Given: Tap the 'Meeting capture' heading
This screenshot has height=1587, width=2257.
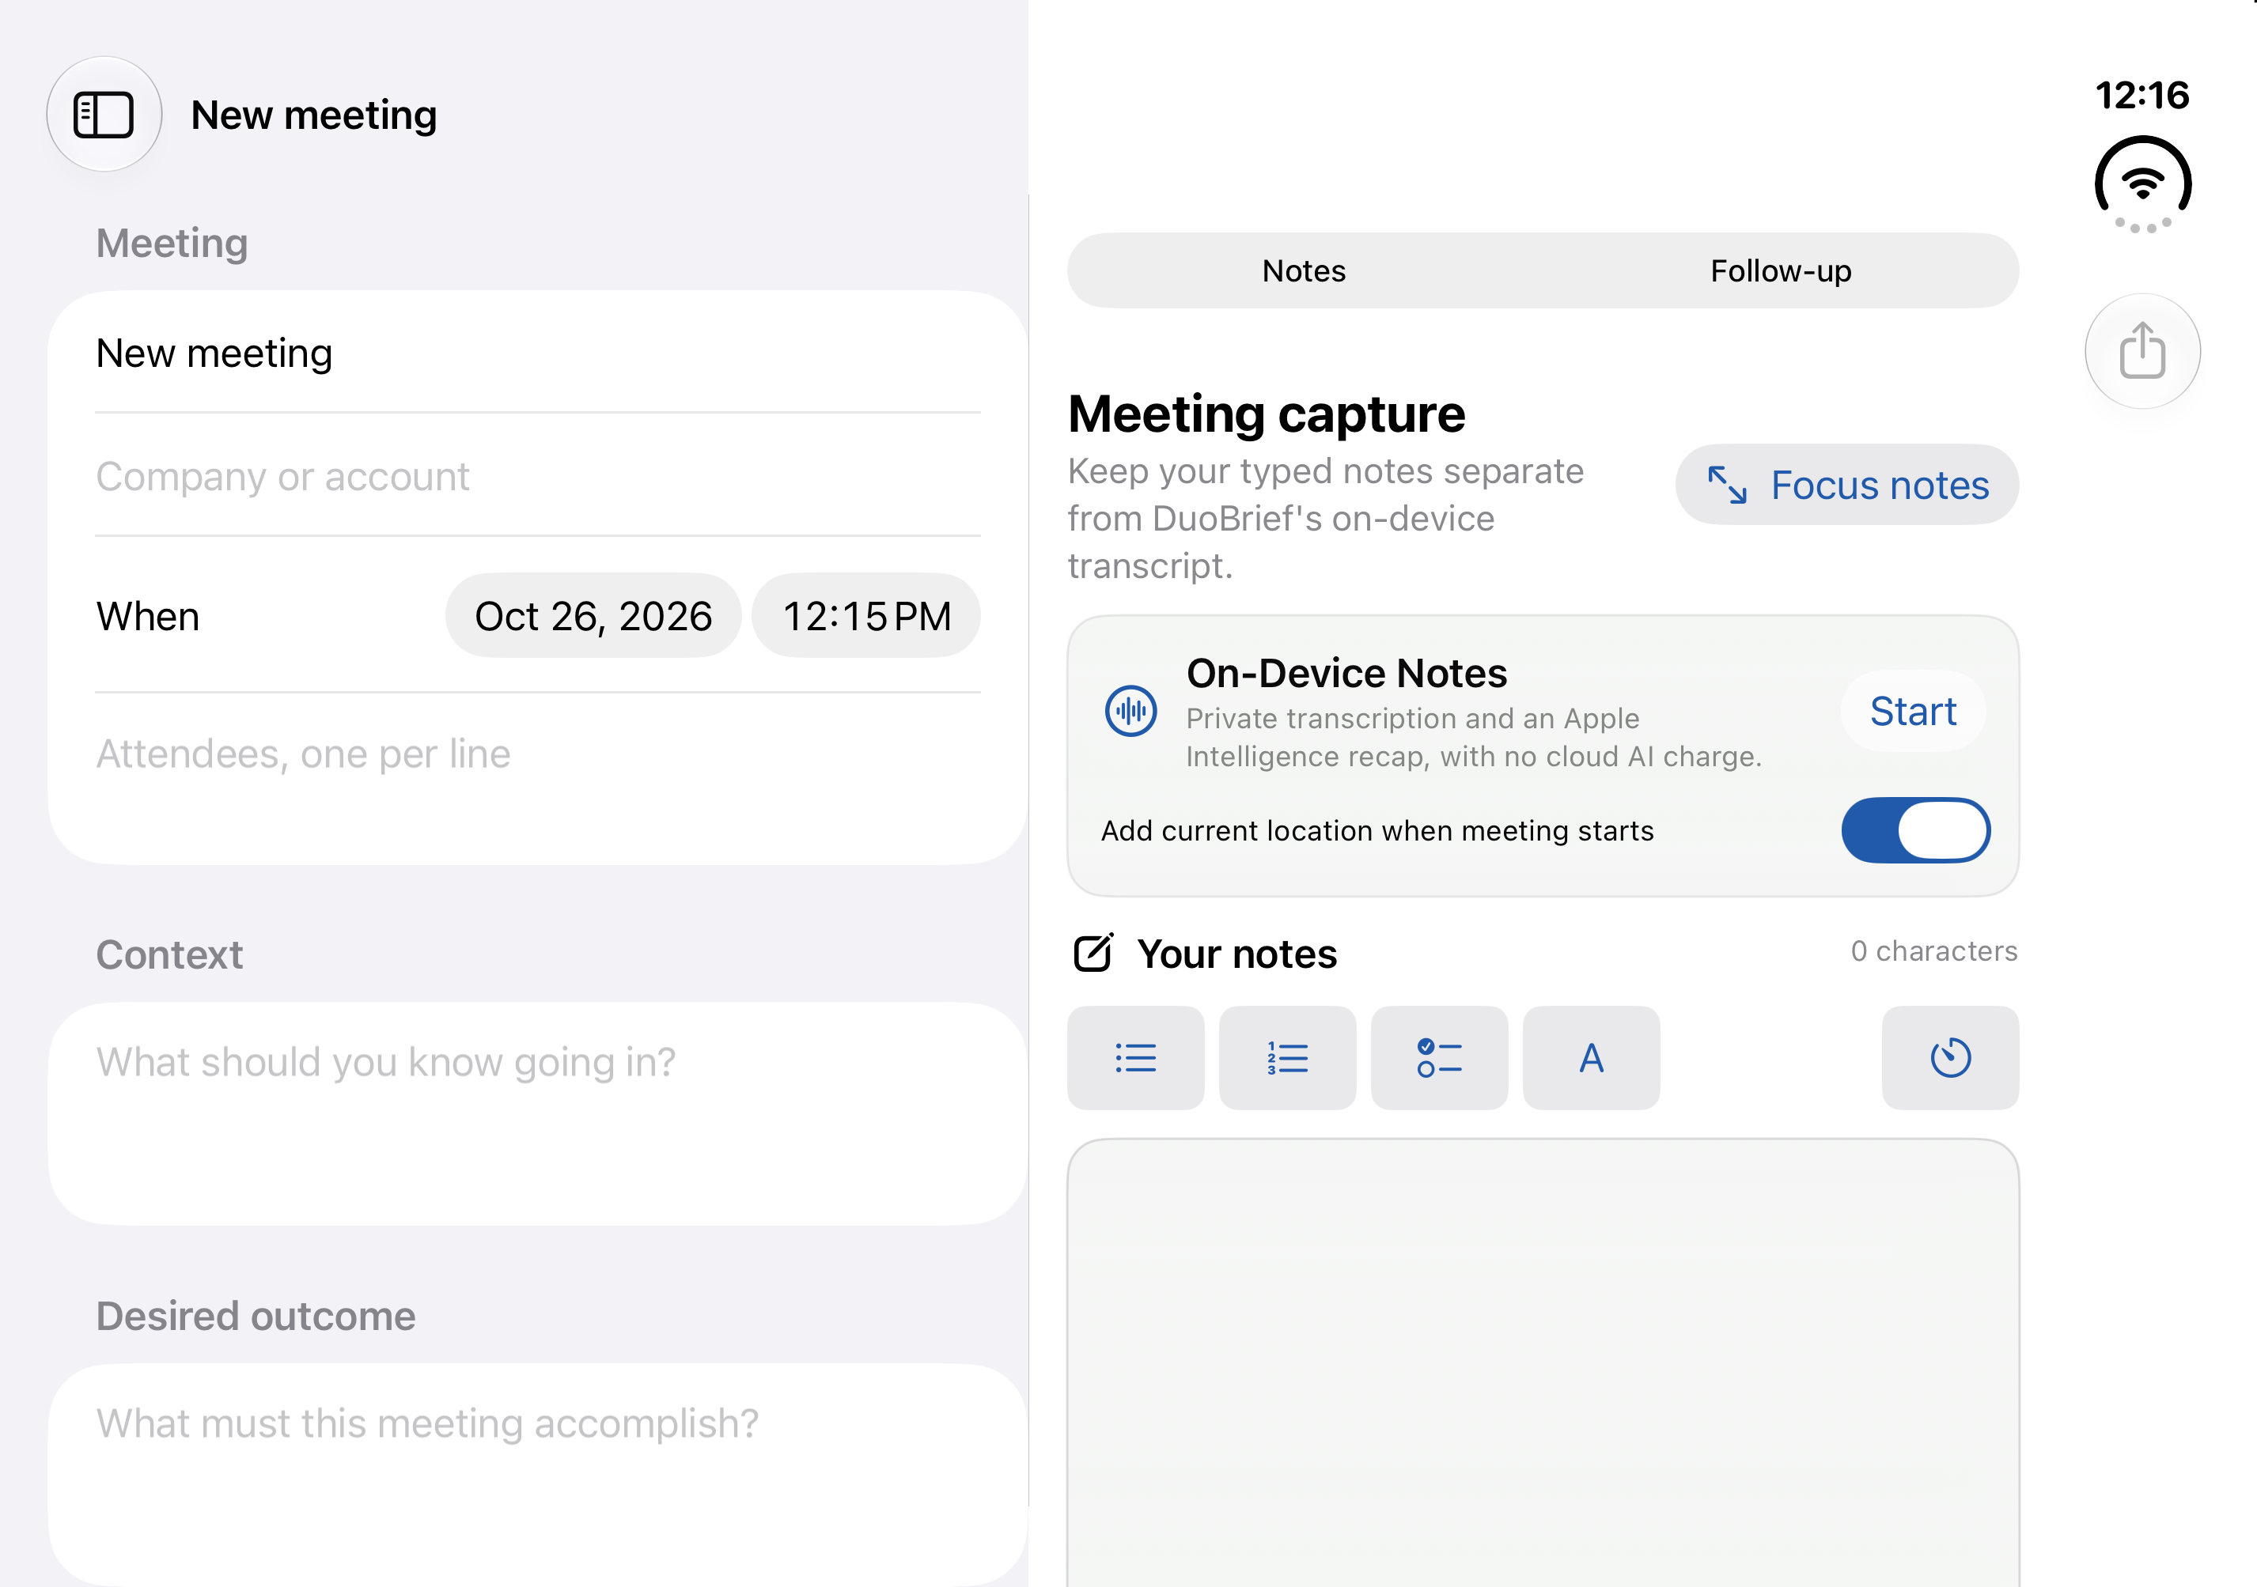Looking at the screenshot, I should pos(1266,414).
